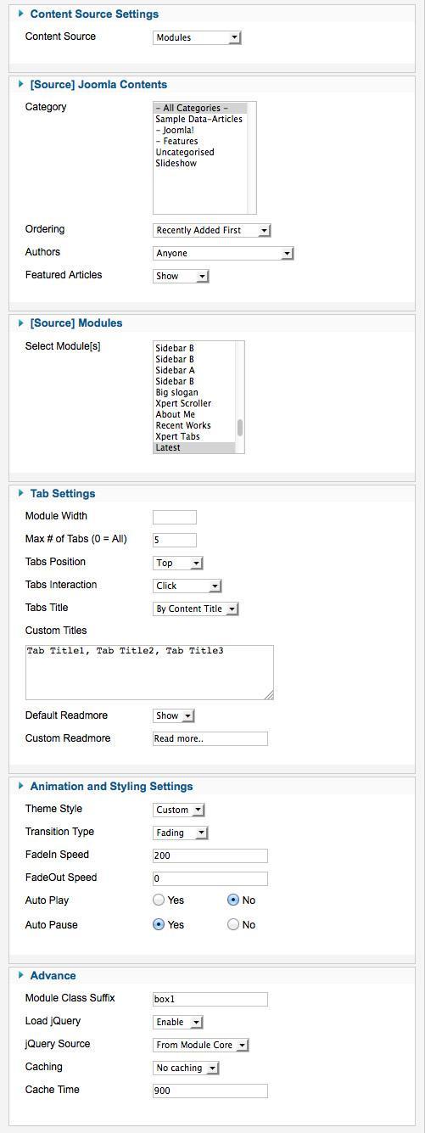Click inside the Custom Titles textarea
Viewport: 425px width, 1133px height.
[x=149, y=672]
